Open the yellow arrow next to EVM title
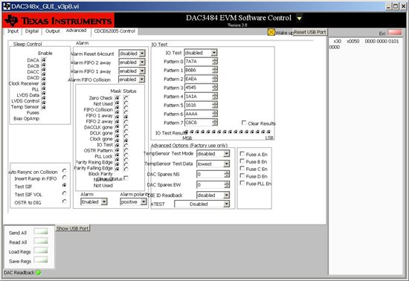The height and width of the screenshot is (281, 409). click(300, 19)
